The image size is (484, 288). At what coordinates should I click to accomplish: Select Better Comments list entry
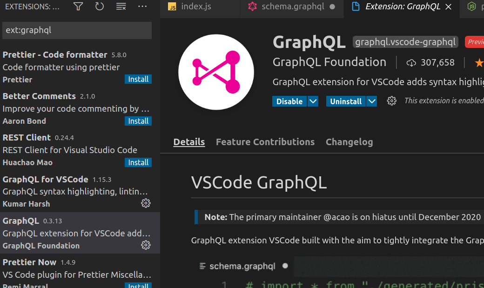click(x=80, y=108)
